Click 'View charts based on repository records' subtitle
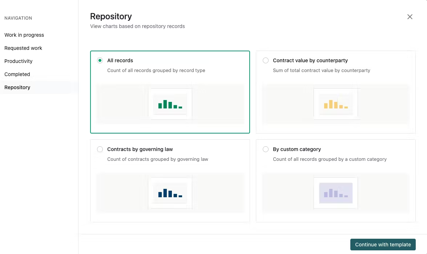 [x=137, y=26]
